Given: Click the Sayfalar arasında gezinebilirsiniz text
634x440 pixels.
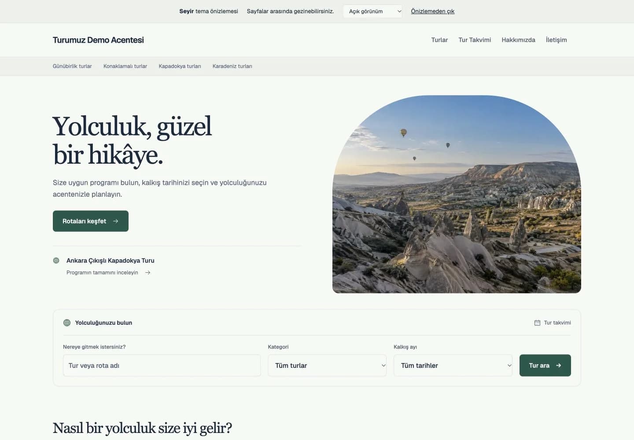Looking at the screenshot, I should click(x=290, y=11).
